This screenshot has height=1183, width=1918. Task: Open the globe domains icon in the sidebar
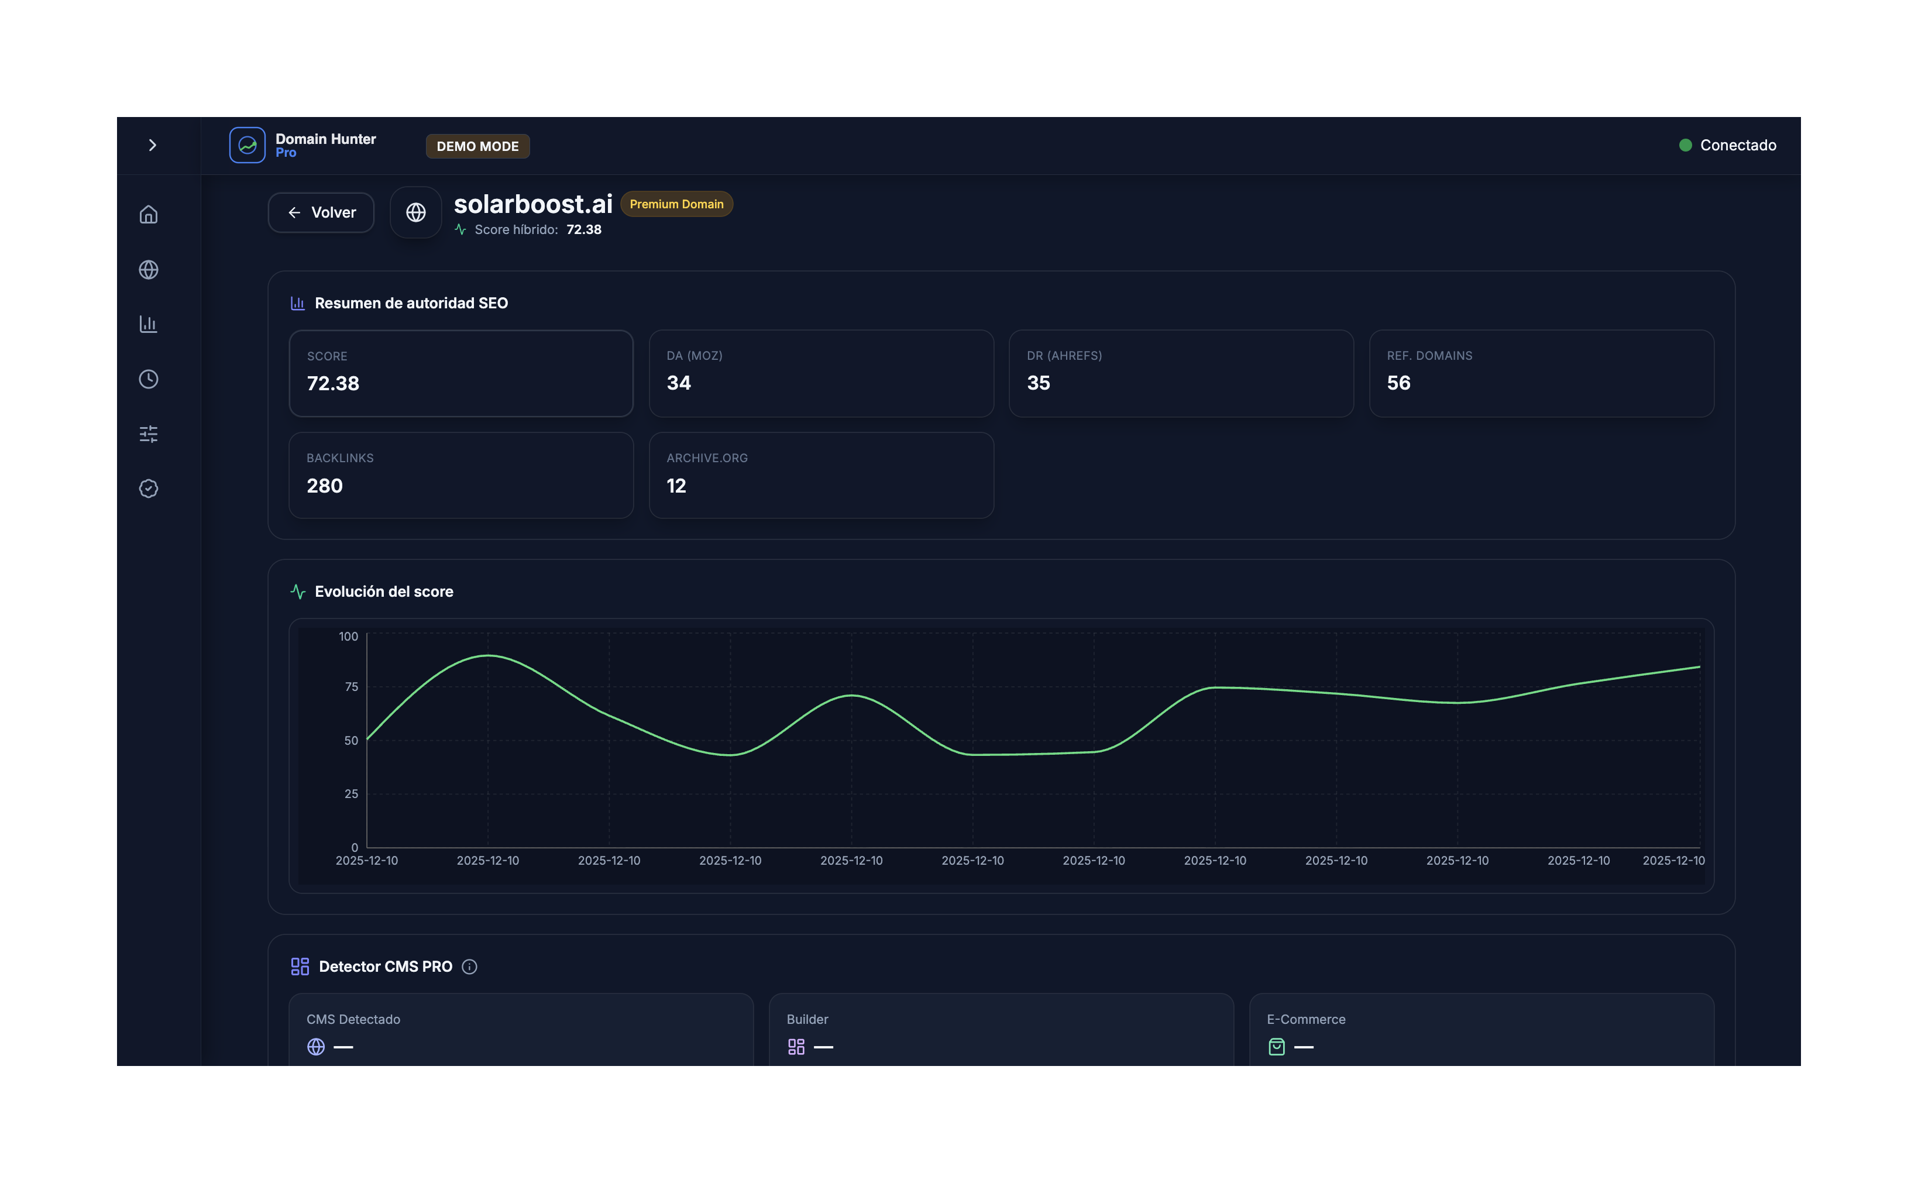[149, 269]
